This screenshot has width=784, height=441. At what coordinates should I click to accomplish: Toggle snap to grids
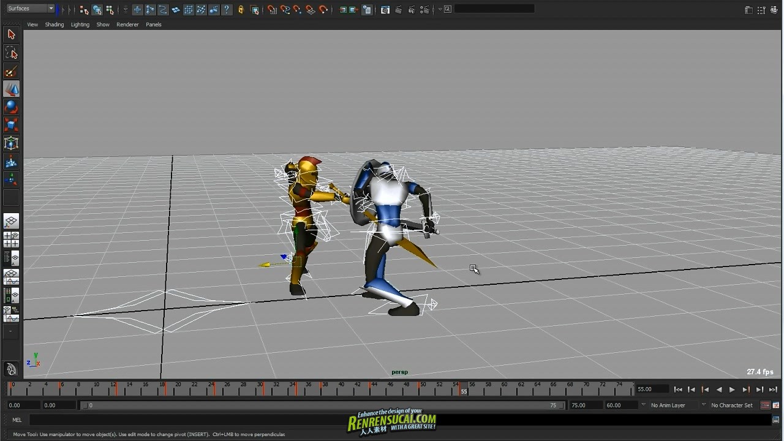pos(272,10)
